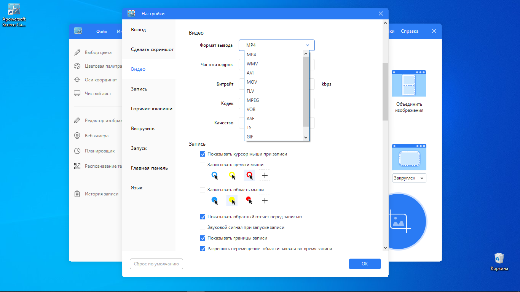
Task: Choose AVI from the format list
Action: 250,73
